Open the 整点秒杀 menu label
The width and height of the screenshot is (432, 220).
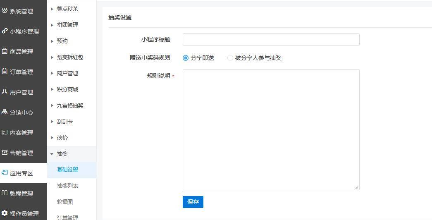pos(67,9)
